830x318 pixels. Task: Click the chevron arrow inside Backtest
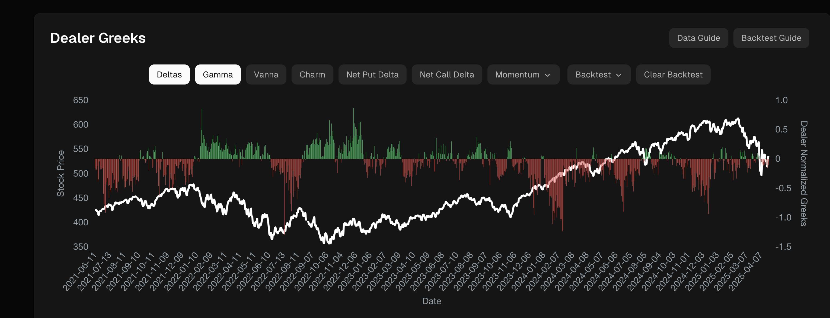tap(619, 75)
